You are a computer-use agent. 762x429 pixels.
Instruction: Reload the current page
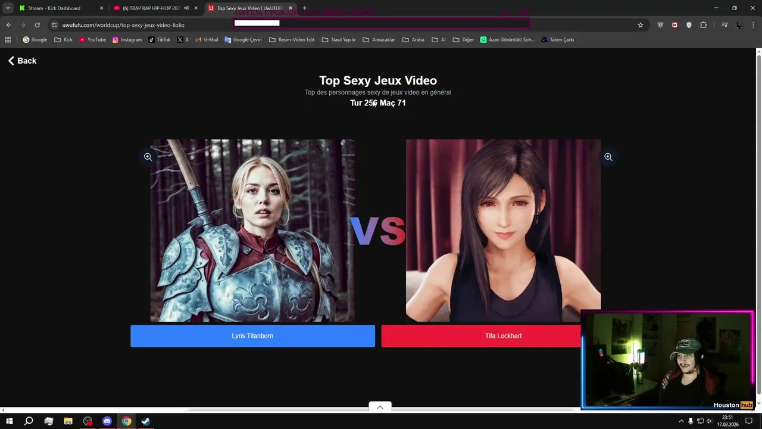(37, 25)
